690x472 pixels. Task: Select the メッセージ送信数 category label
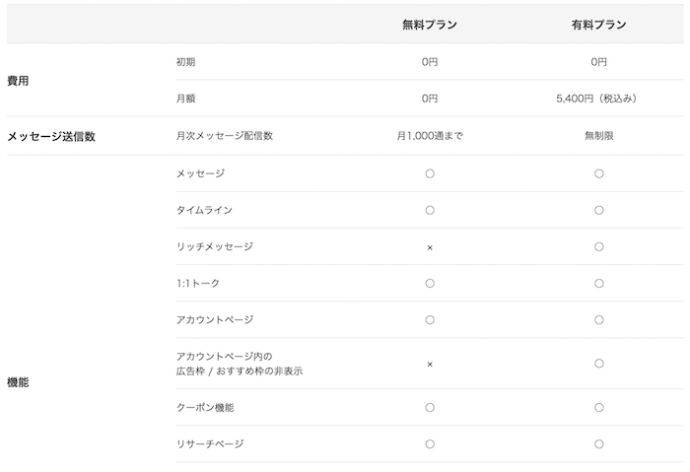pos(51,136)
